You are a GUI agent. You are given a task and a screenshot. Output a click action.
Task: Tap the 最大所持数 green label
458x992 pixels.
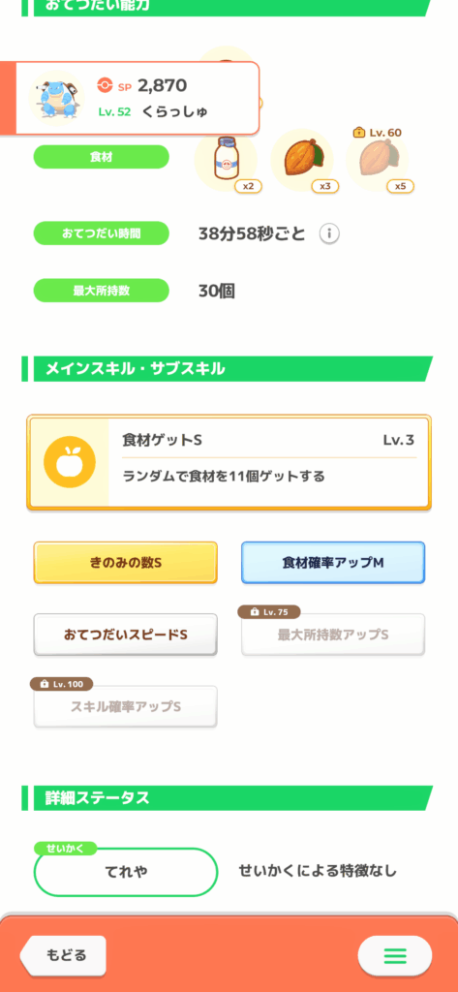[102, 291]
